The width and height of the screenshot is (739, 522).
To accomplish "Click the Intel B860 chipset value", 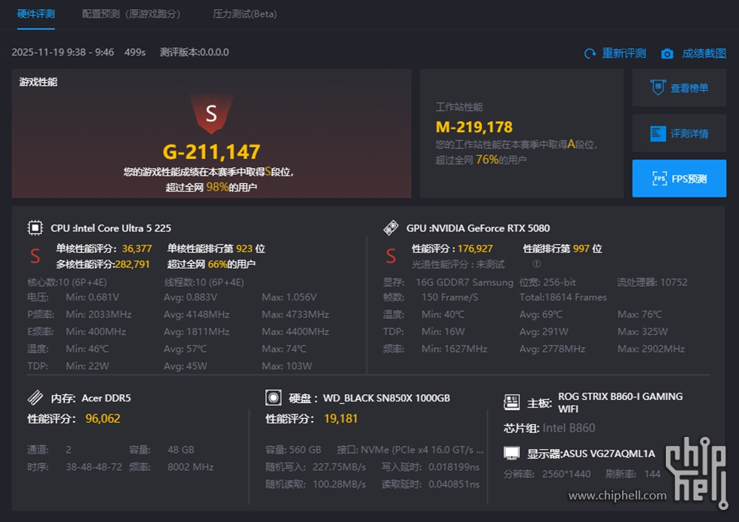I will click(x=569, y=428).
